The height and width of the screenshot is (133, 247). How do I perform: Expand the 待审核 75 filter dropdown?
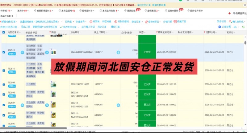11,11
